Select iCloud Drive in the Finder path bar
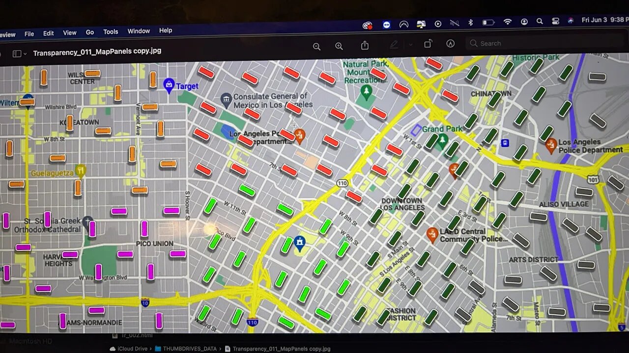Screen dimensions: 629x353 [x=128, y=349]
